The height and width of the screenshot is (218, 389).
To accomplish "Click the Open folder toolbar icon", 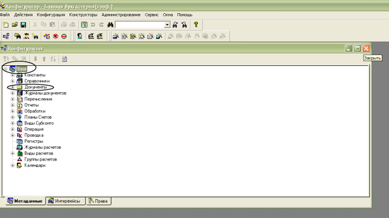I will click(x=15, y=24).
